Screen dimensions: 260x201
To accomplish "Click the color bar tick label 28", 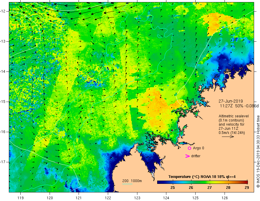I will (228, 188).
